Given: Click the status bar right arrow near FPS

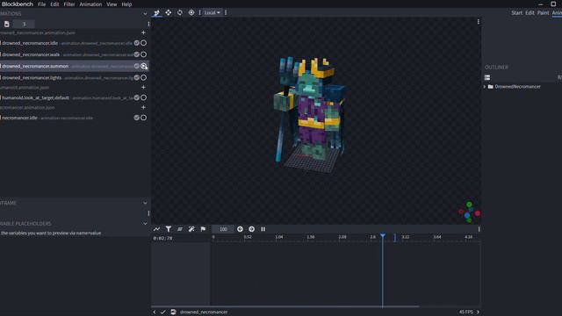Looking at the screenshot, I should [478, 312].
